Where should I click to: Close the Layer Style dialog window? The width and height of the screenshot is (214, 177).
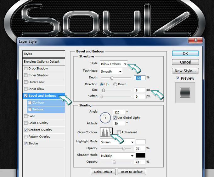pos(196,40)
